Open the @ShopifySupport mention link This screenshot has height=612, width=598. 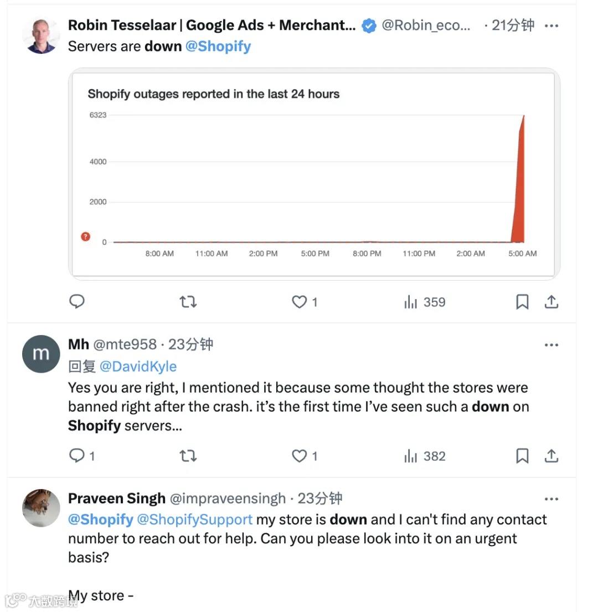(x=194, y=520)
